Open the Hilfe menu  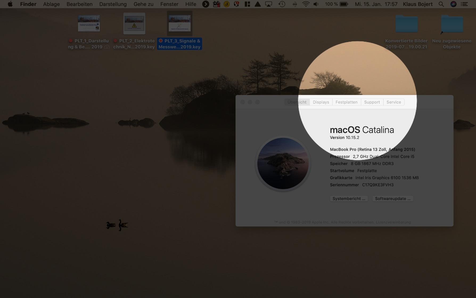click(x=191, y=4)
